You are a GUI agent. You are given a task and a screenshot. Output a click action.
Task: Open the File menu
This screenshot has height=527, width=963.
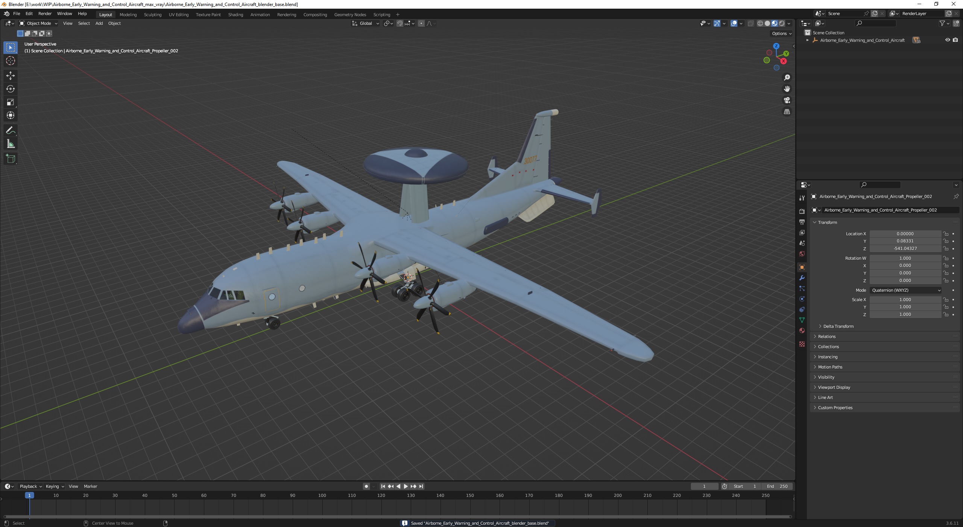(x=17, y=14)
